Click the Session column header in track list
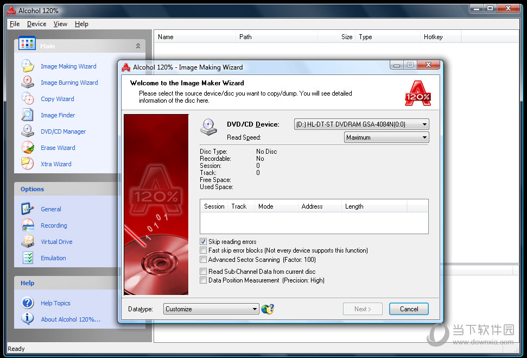The width and height of the screenshot is (527, 358). click(214, 206)
